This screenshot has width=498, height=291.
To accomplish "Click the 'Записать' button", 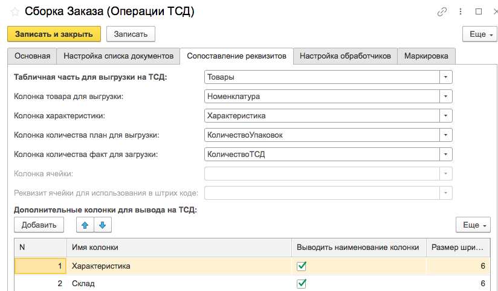I will click(131, 34).
